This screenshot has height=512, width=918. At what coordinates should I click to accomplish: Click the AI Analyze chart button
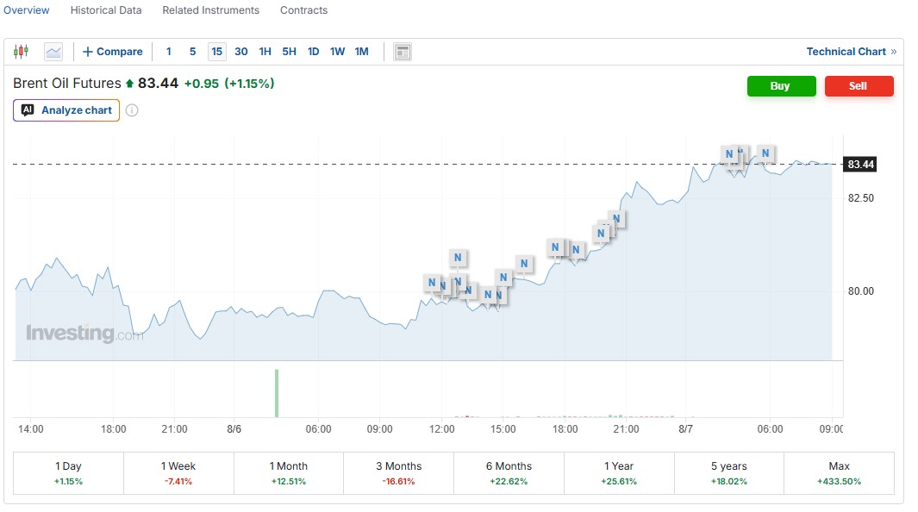66,110
